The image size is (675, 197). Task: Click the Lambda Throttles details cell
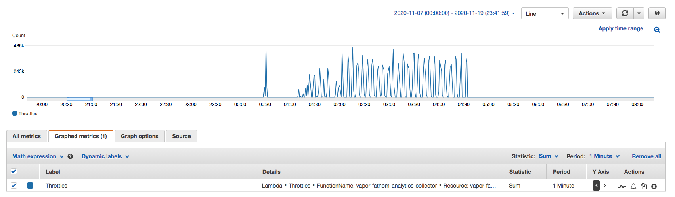[379, 186]
